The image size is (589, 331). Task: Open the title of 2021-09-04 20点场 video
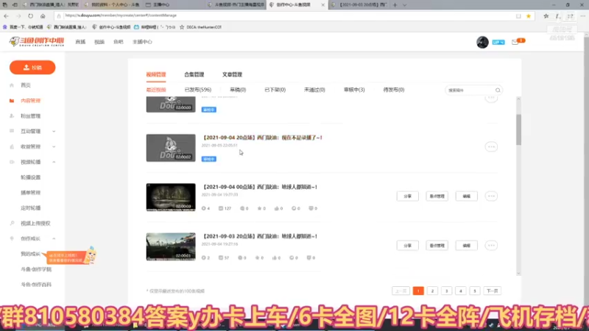[262, 138]
